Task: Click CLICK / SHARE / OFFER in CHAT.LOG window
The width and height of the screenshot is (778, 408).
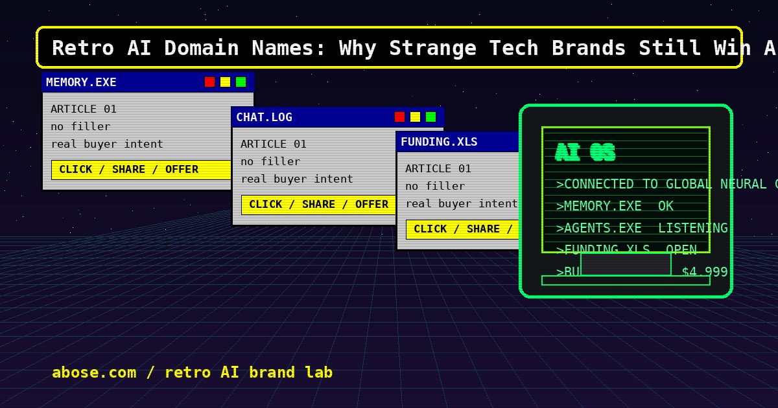Action: tap(319, 205)
